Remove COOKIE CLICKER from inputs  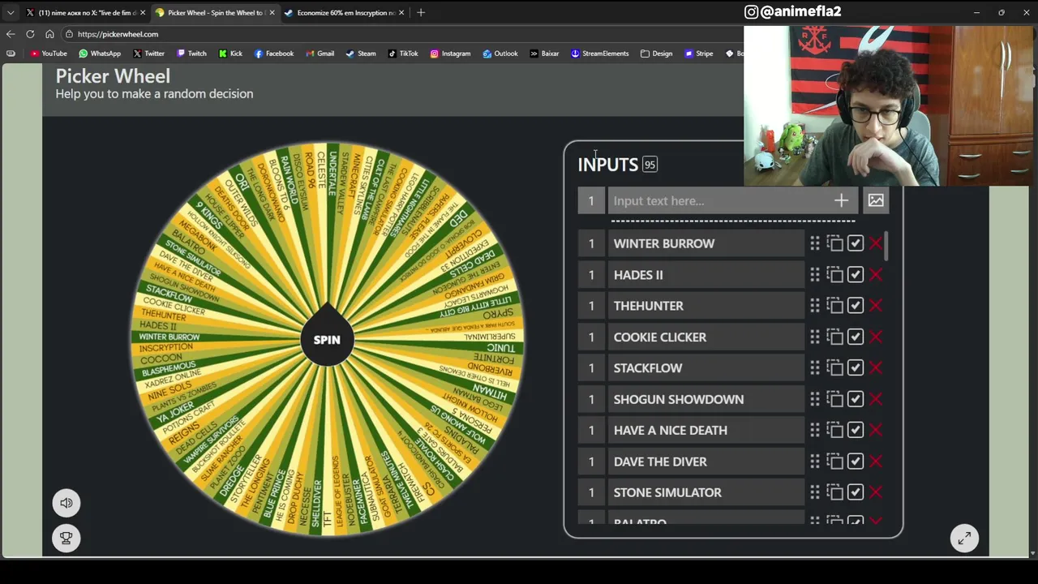click(x=876, y=337)
